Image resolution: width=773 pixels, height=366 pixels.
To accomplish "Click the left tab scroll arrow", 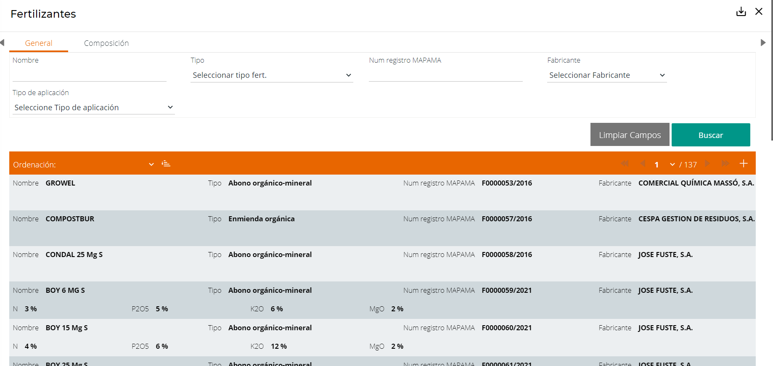I will [x=3, y=42].
